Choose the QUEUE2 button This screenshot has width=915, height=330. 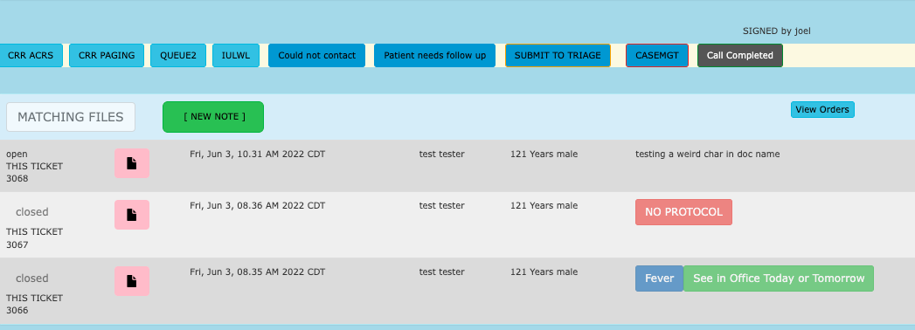tap(178, 55)
